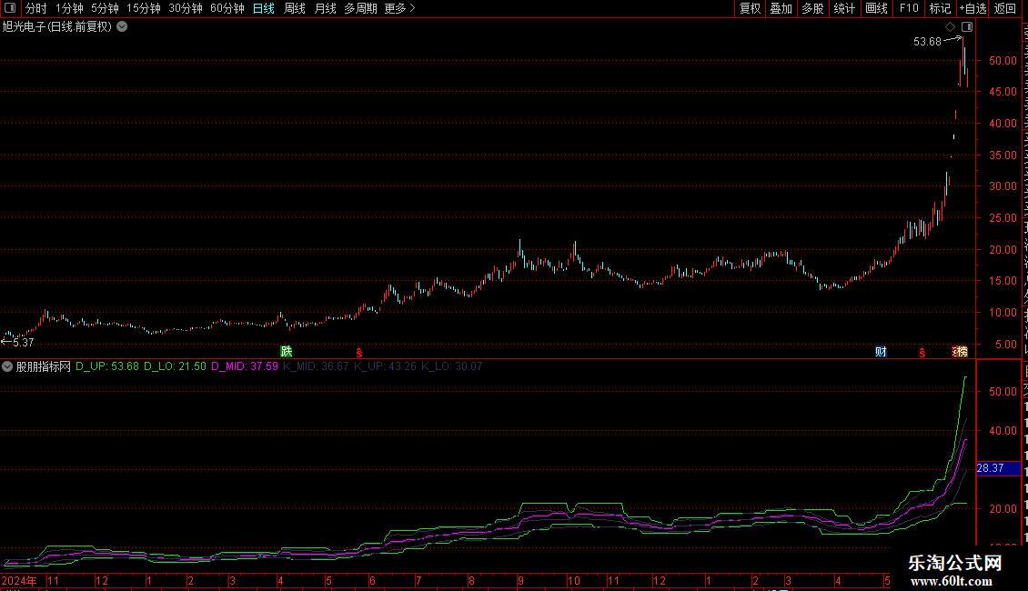Expand dropdown beside 股朋指标网 indicator

point(7,366)
